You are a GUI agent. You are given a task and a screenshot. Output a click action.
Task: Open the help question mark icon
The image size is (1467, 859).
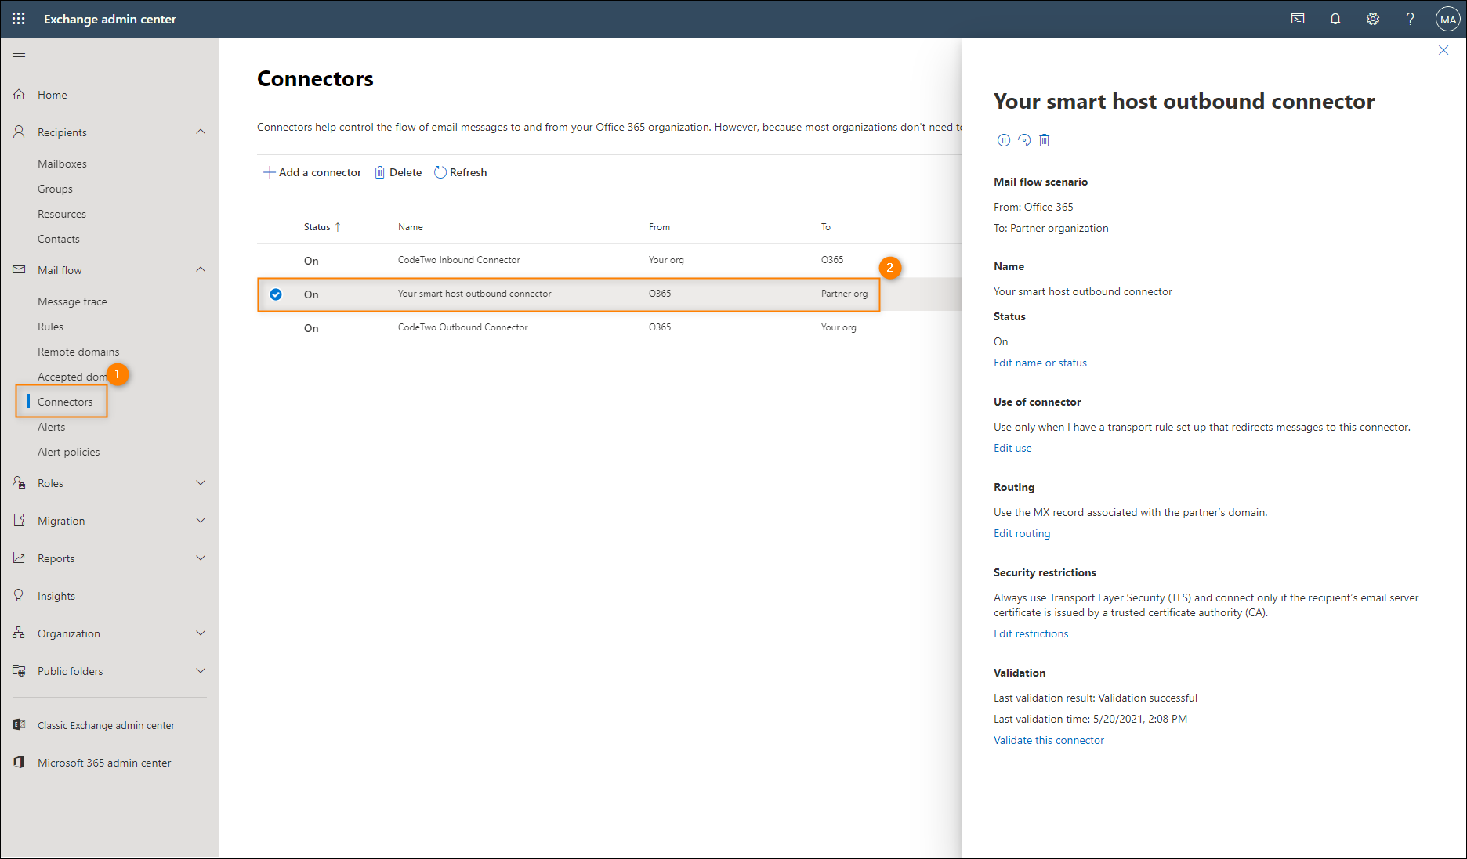(1410, 19)
